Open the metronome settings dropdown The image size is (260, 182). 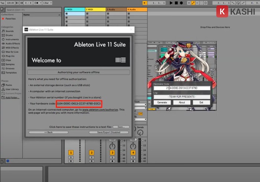click(x=38, y=3)
